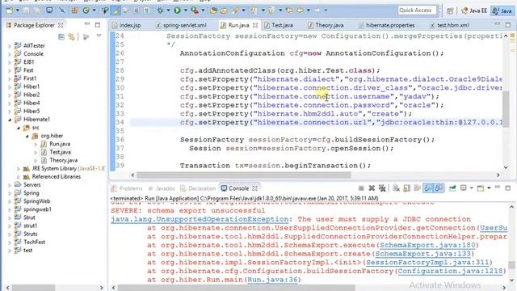
Task: Toggle Show Console on Standard Out
Action: 428,188
